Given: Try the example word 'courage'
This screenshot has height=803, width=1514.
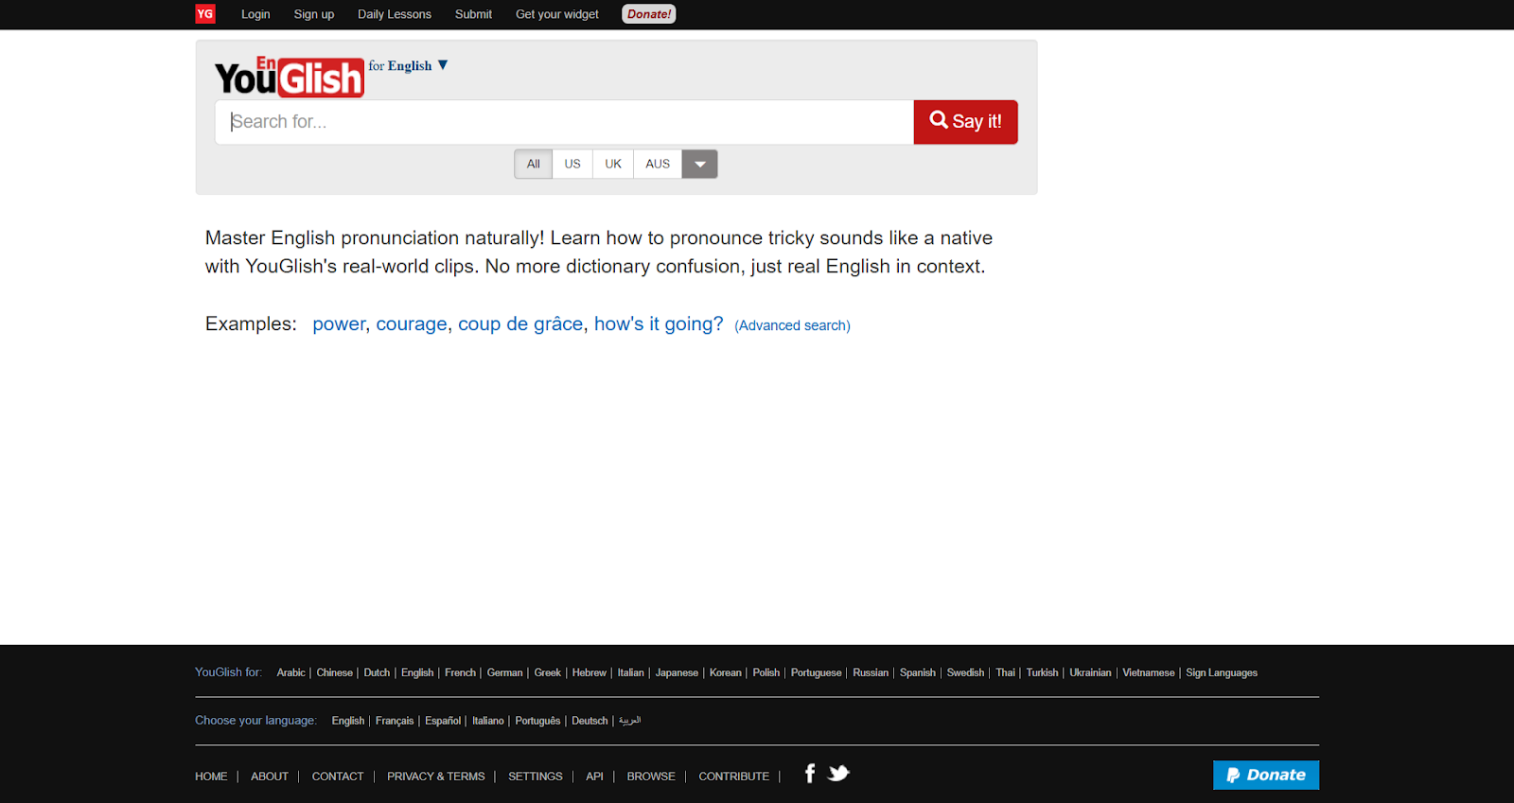Looking at the screenshot, I should click(412, 323).
